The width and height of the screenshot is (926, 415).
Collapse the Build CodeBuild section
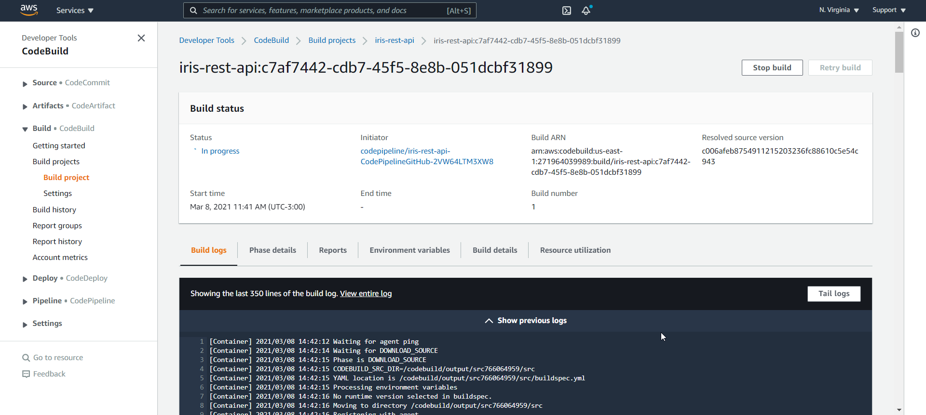click(25, 129)
